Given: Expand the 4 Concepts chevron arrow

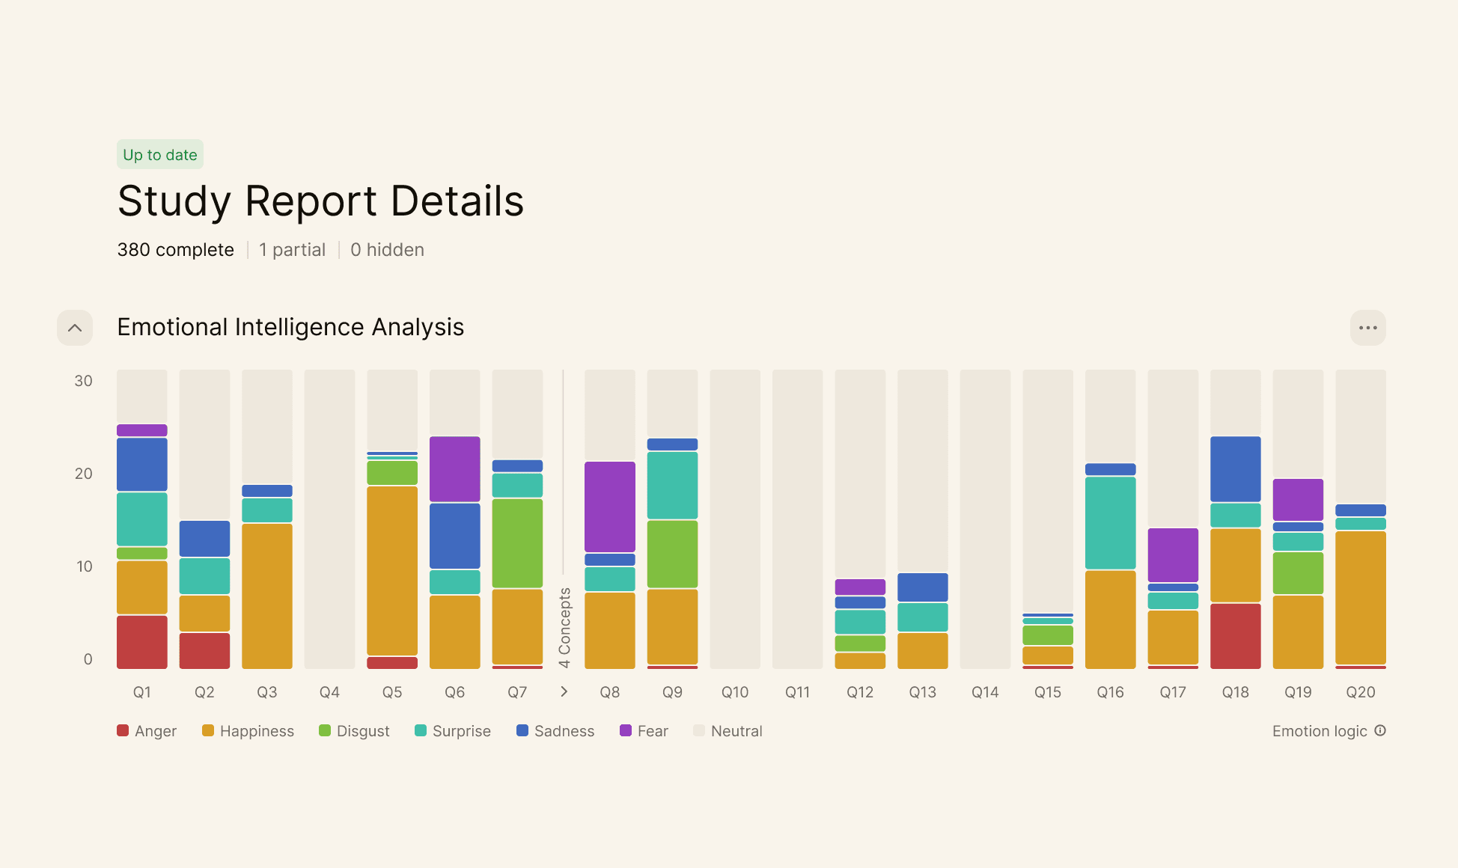Looking at the screenshot, I should pos(564,691).
